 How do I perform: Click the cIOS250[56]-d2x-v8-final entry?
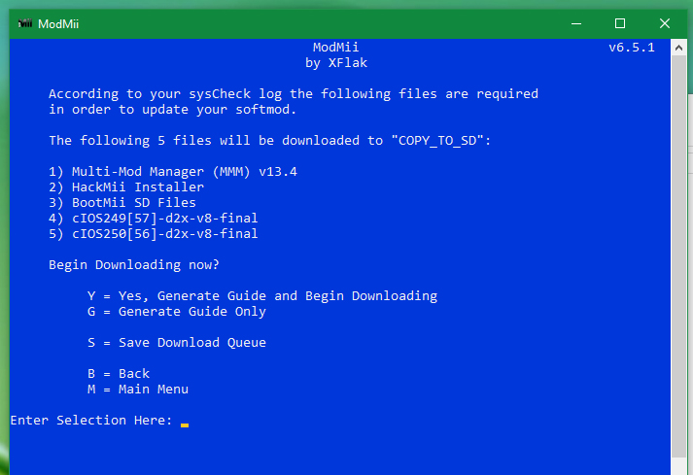(x=154, y=234)
